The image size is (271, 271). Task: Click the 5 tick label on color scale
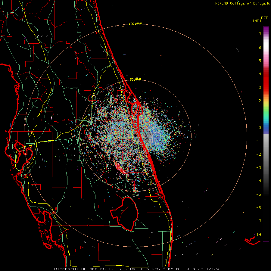(260, 61)
